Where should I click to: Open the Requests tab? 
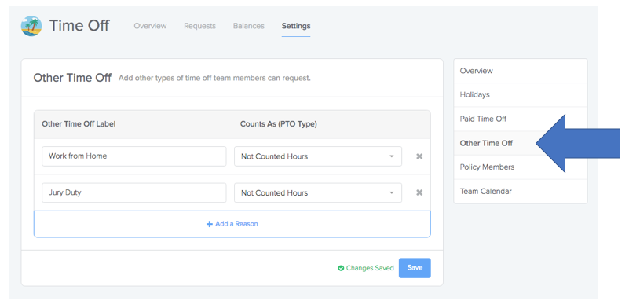pyautogui.click(x=199, y=26)
